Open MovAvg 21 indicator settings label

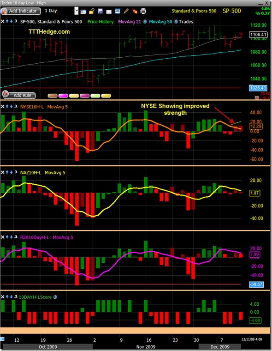tap(130, 22)
